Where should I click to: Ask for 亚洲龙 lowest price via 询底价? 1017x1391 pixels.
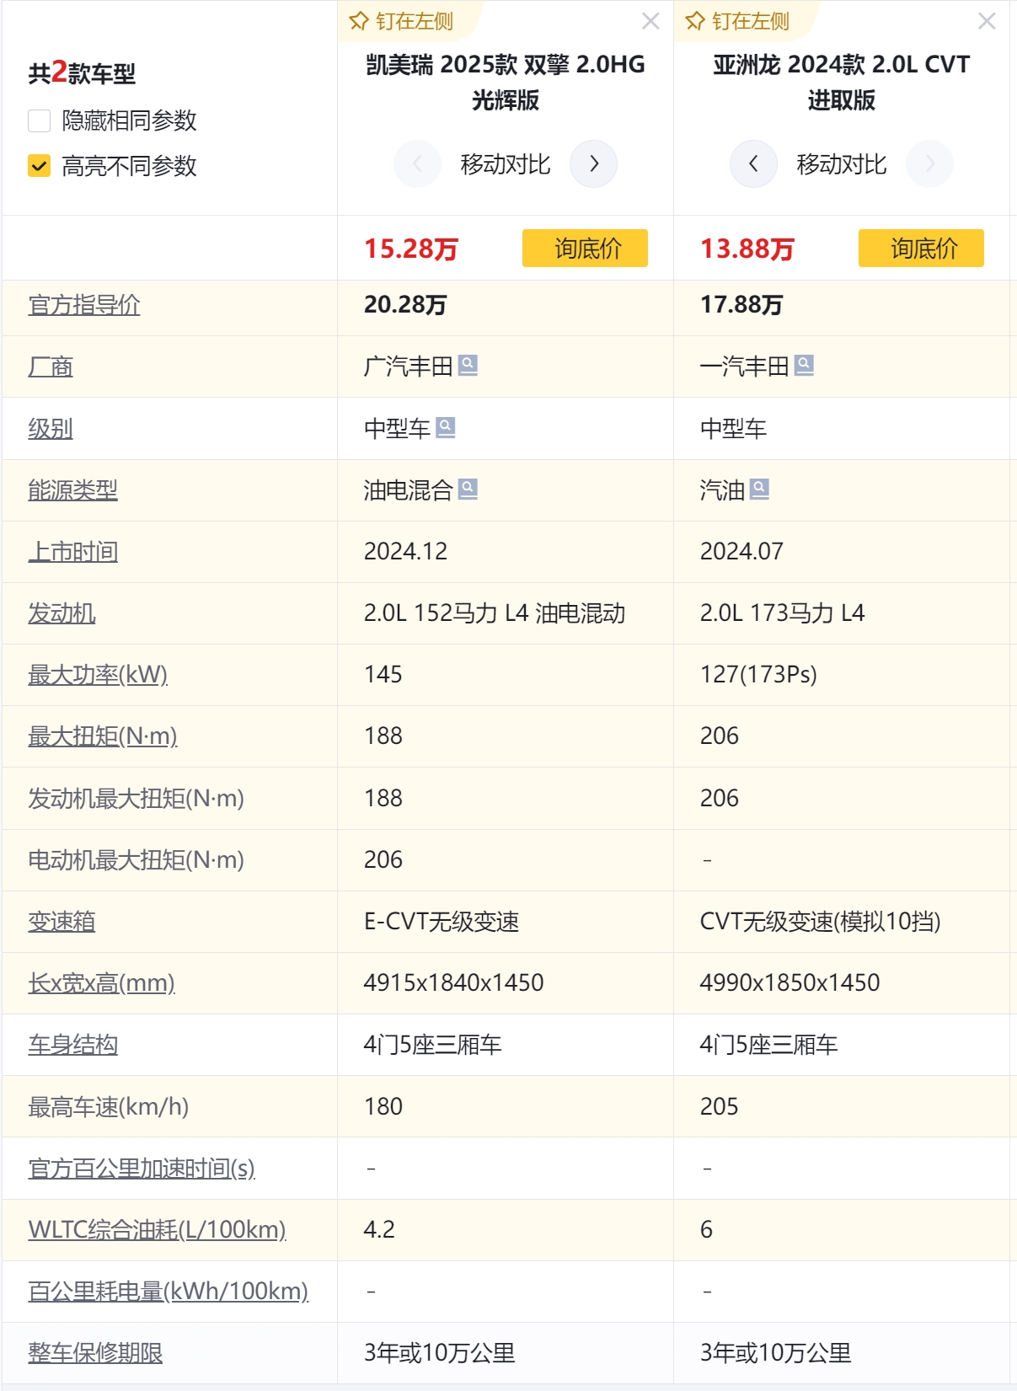tap(921, 249)
